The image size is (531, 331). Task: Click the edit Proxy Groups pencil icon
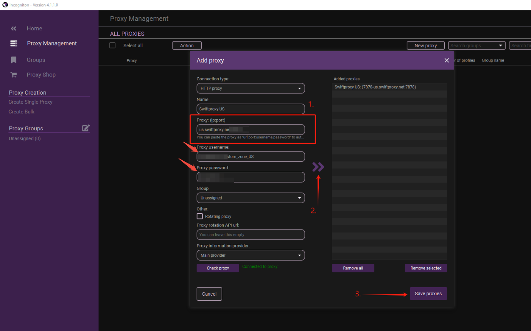[x=86, y=128]
